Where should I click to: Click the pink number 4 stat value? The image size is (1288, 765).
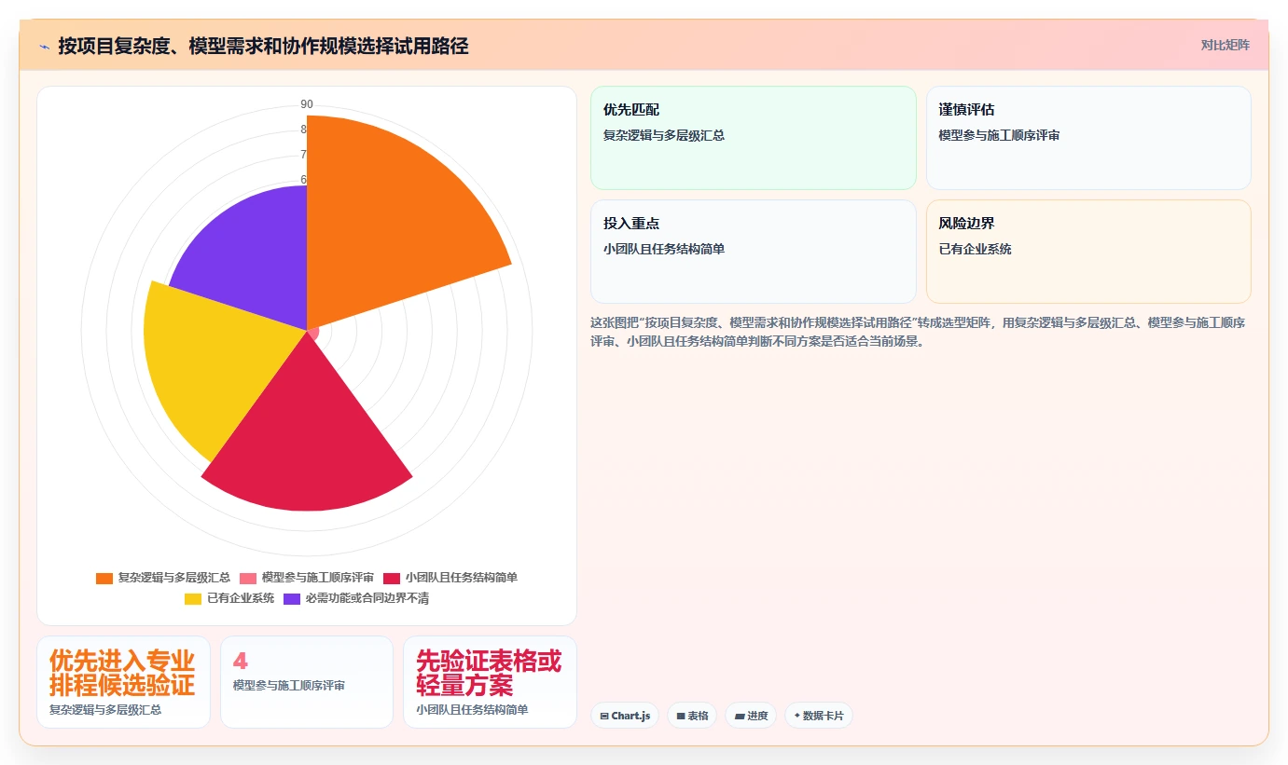[x=241, y=661]
